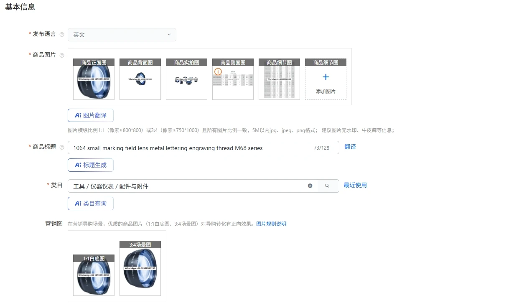This screenshot has width=524, height=303.
Task: Click the 73/128 character counter
Action: [x=321, y=148]
